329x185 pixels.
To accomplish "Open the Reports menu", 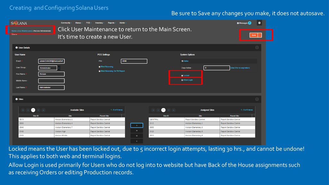I will [x=111, y=23].
